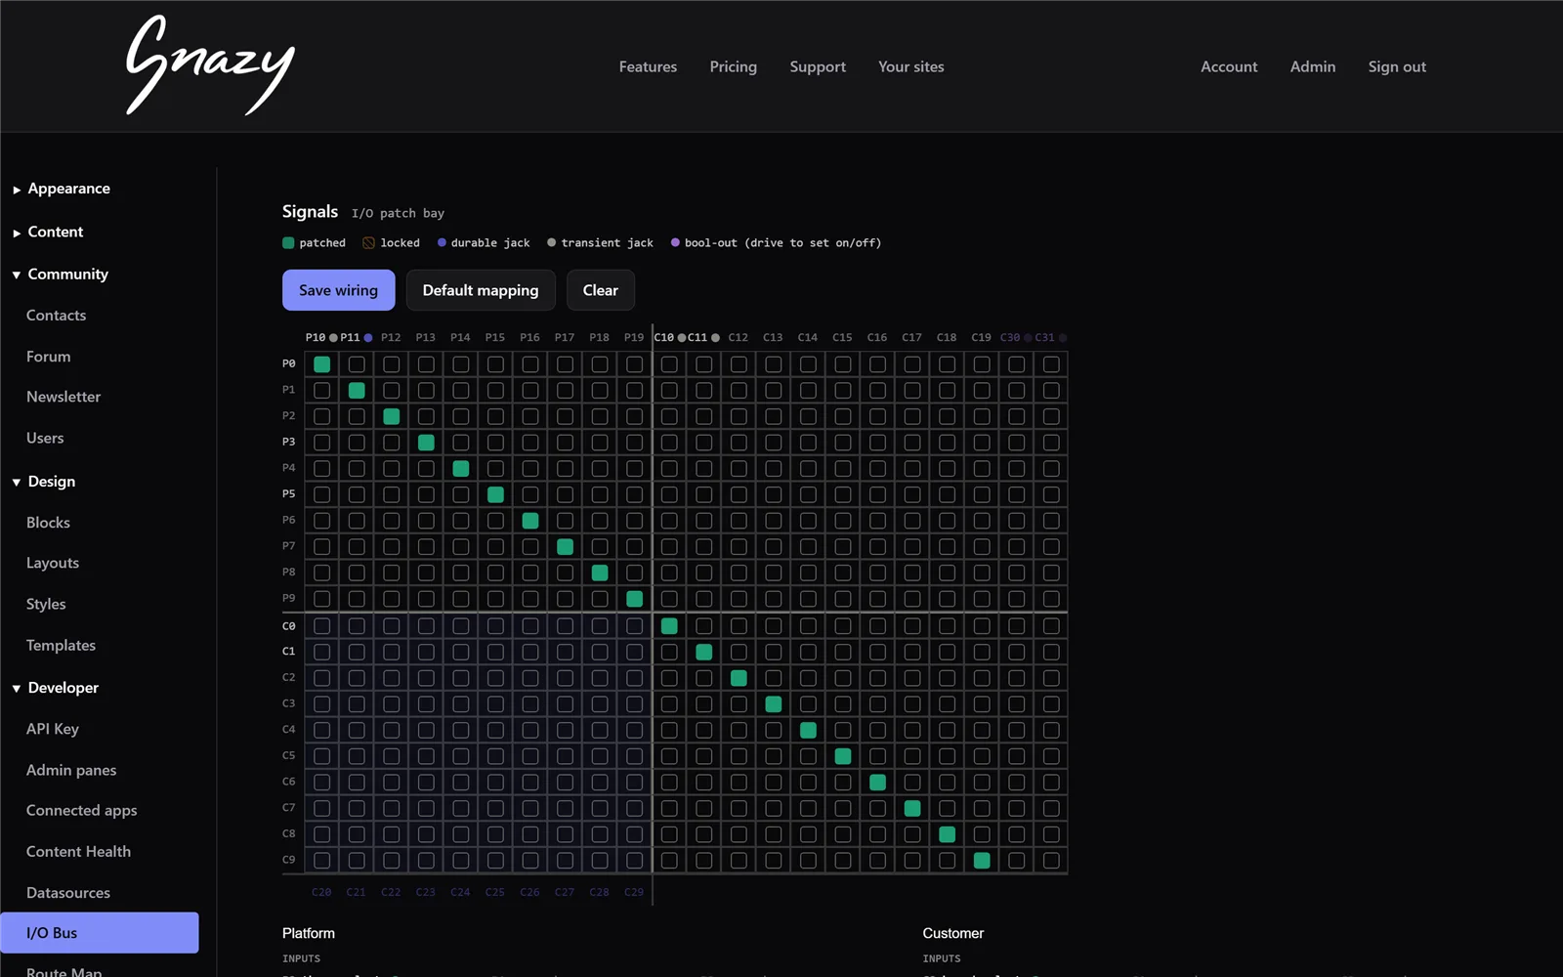Viewport: 1563px width, 977px height.
Task: Unpatch the green cell in row P5
Action: pos(495,494)
